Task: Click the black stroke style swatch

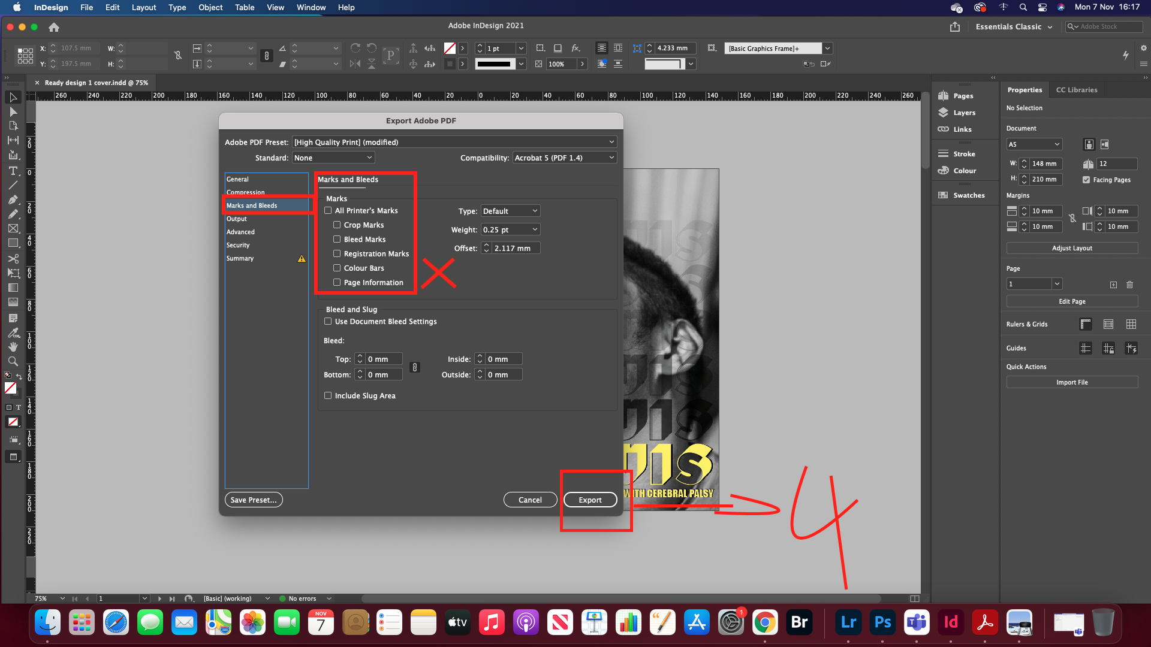Action: click(495, 64)
